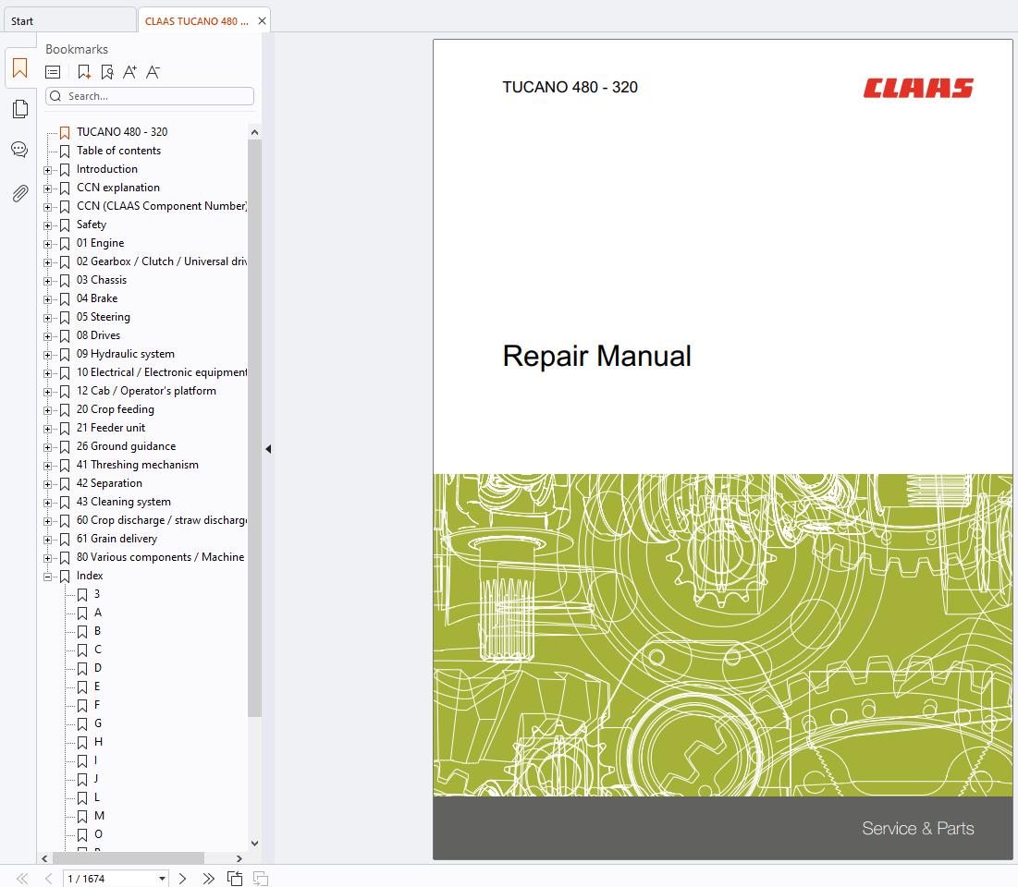Select the 42 Separation bookmark
This screenshot has width=1018, height=887.
[109, 483]
